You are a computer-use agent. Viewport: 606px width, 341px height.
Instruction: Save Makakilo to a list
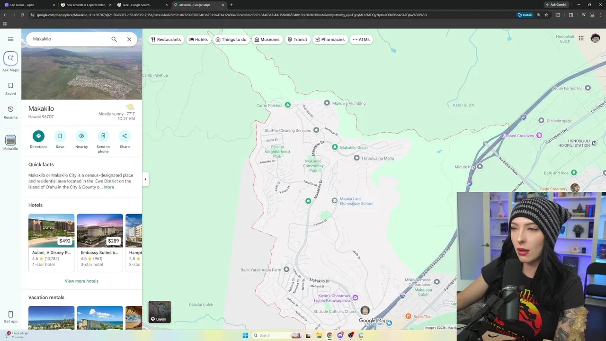pyautogui.click(x=60, y=140)
